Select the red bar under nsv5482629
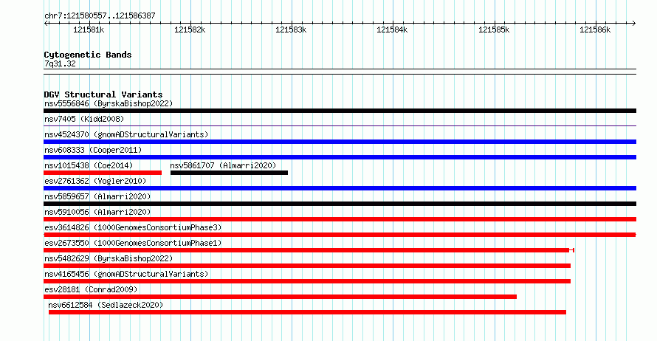This screenshot has height=341, width=657. [307, 266]
